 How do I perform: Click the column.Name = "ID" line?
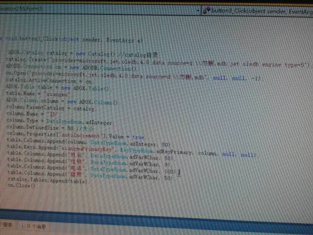[32, 114]
